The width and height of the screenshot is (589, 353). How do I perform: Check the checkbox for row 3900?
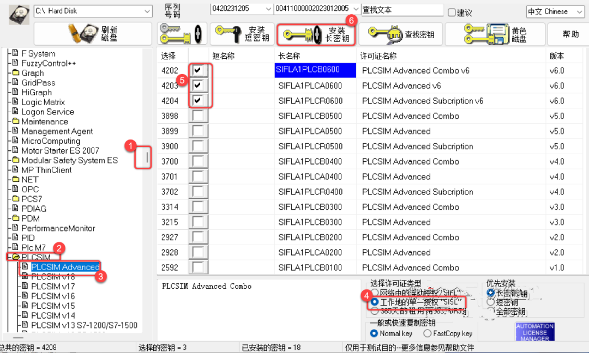pyautogui.click(x=197, y=146)
